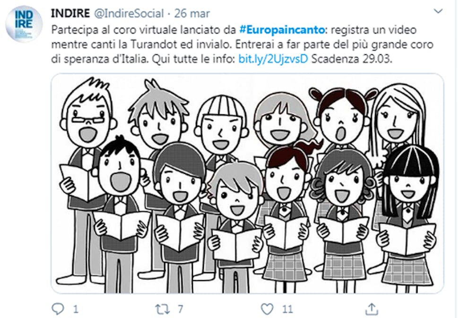Like the tweet with the heart icon
The width and height of the screenshot is (470, 318).
(x=267, y=309)
